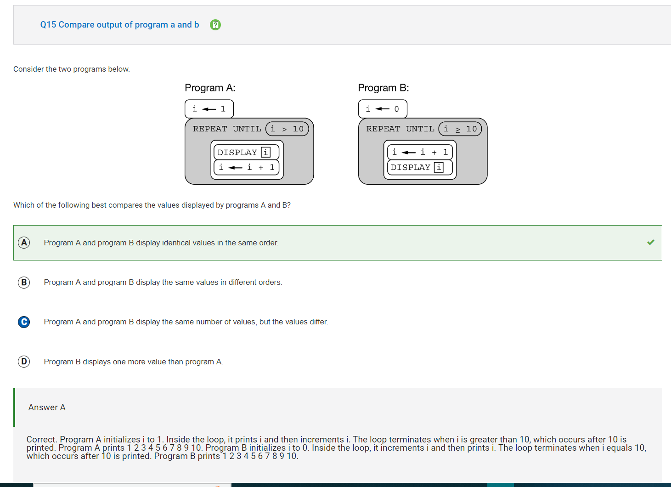
Task: Select answer option D radio button
Action: pos(24,362)
